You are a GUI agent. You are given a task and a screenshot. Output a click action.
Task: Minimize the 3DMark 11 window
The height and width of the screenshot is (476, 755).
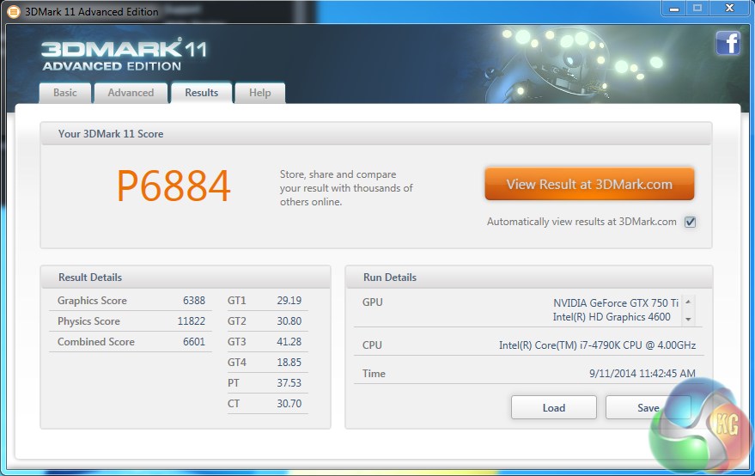674,9
